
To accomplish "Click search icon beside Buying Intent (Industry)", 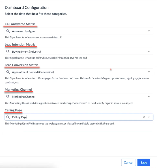I will pyautogui.click(x=8, y=51).
